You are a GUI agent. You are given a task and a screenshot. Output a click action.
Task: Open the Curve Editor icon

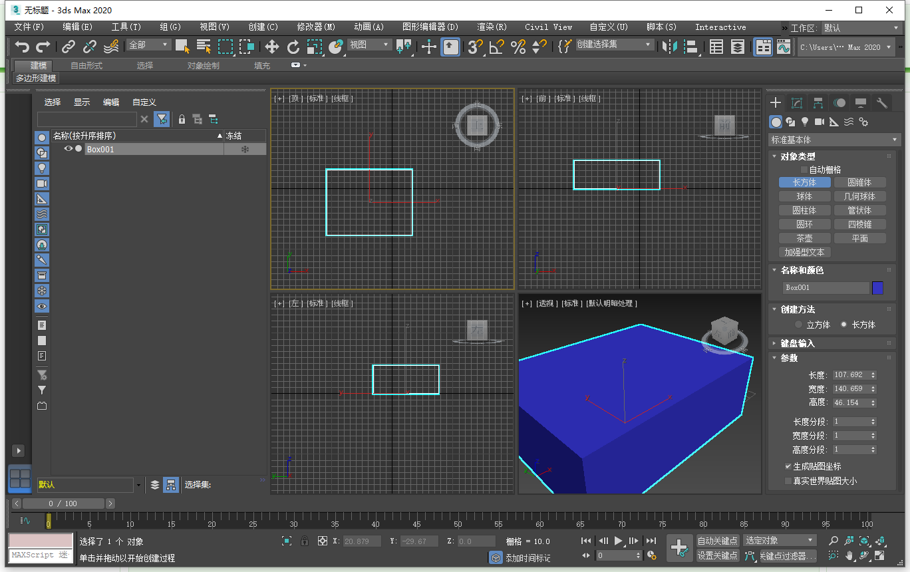pos(784,47)
